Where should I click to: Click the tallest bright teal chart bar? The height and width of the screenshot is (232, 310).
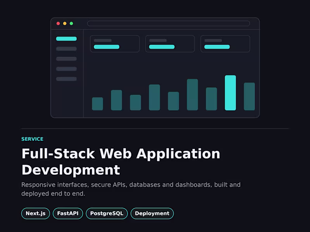(230, 93)
